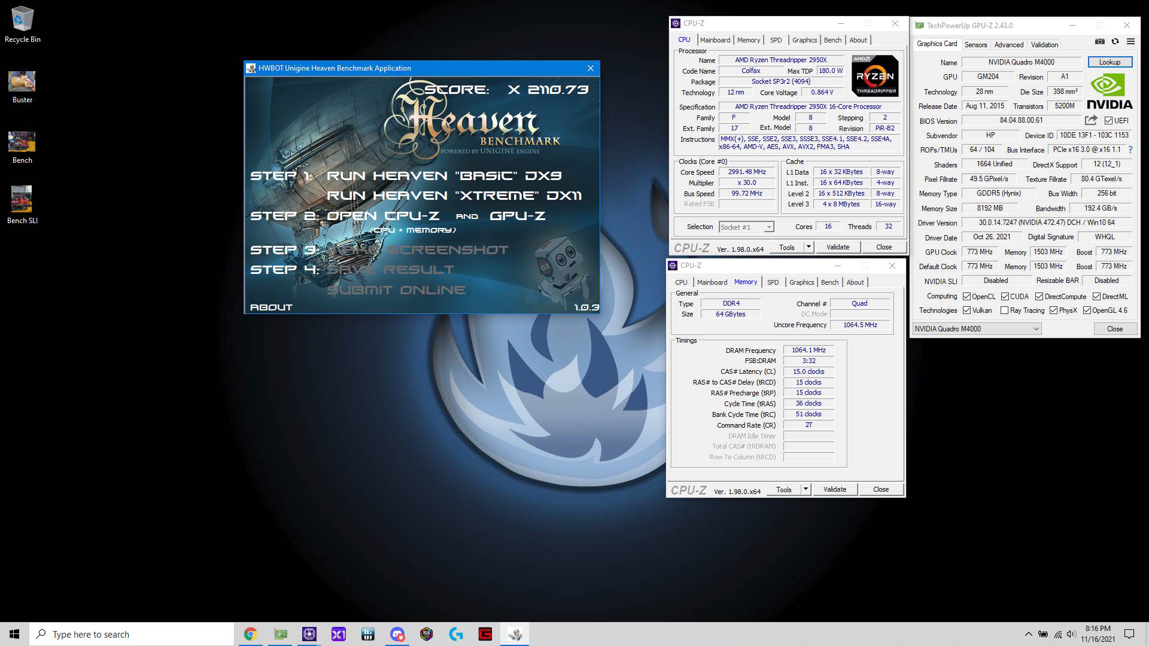
Task: Show hidden system tray icons
Action: tap(1028, 634)
